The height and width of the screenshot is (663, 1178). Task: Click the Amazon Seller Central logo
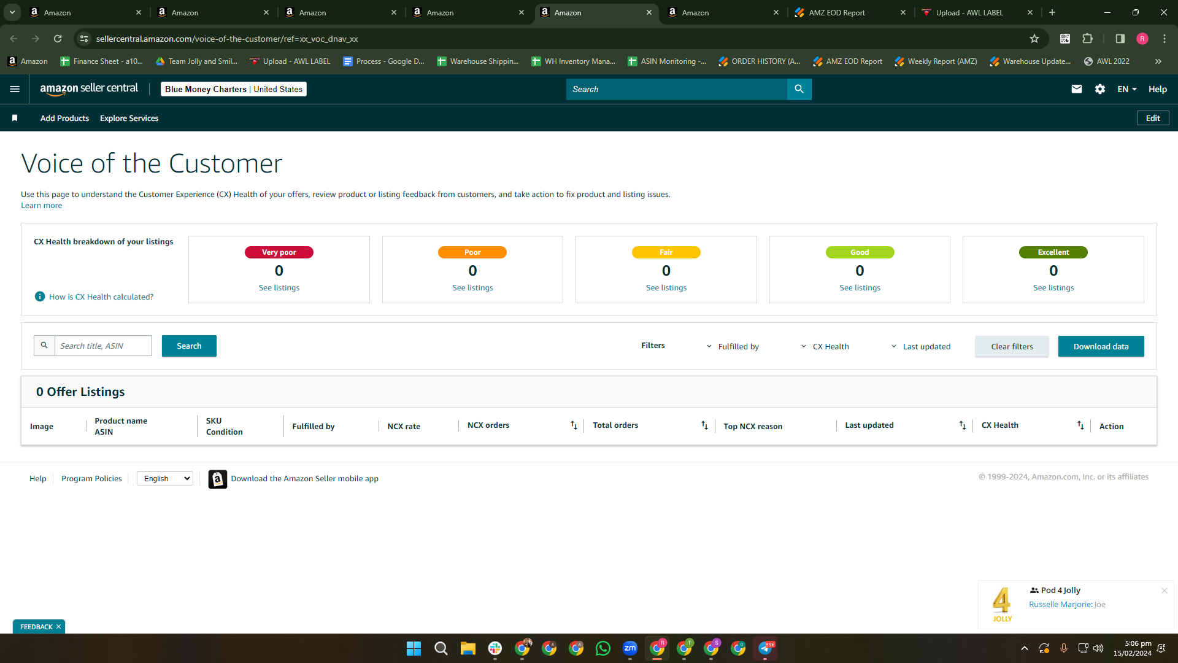89,89
